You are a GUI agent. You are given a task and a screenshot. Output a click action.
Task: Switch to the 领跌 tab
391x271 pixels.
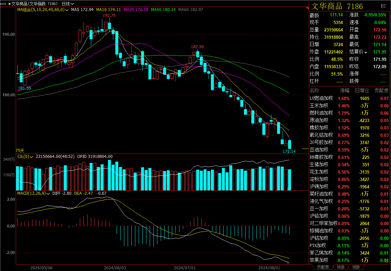[356, 267]
